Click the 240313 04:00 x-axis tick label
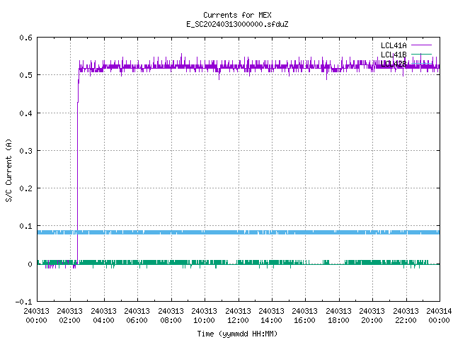The width and height of the screenshot is (453, 340). coord(104,315)
